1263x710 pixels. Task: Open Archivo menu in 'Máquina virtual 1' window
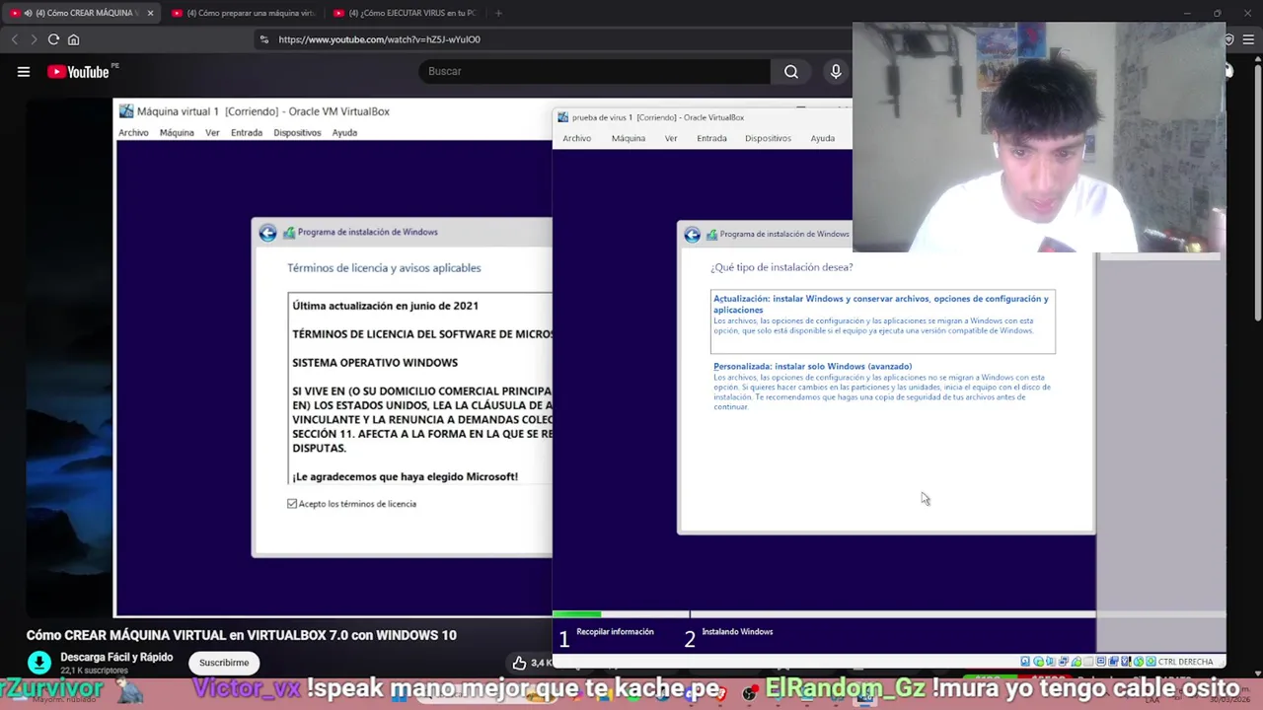coord(133,133)
